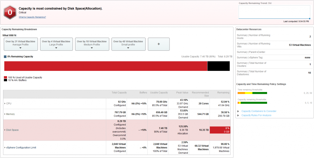Open the Large Profile dropdown

pos(56,44)
